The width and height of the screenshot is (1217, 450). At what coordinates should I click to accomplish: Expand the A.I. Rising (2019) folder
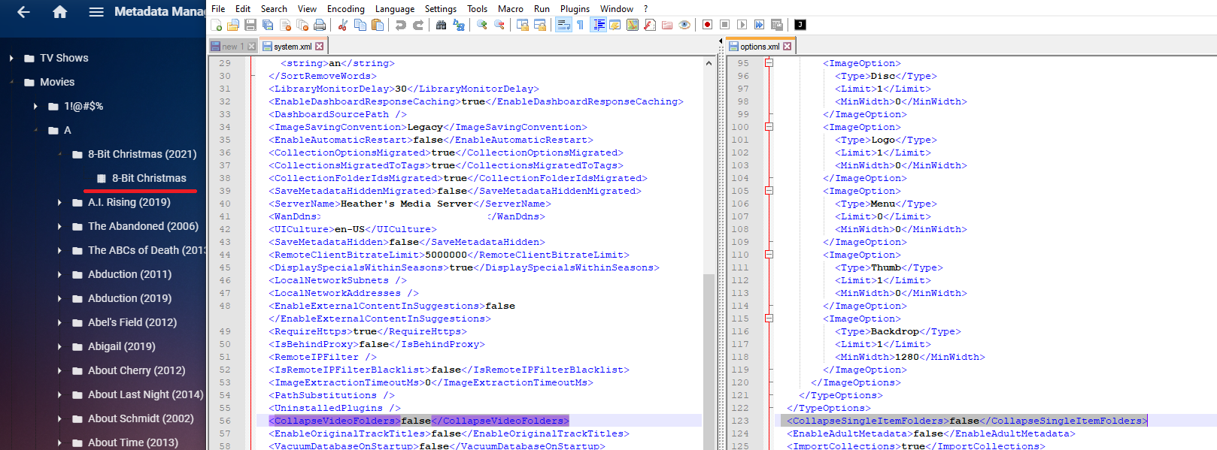coord(59,202)
